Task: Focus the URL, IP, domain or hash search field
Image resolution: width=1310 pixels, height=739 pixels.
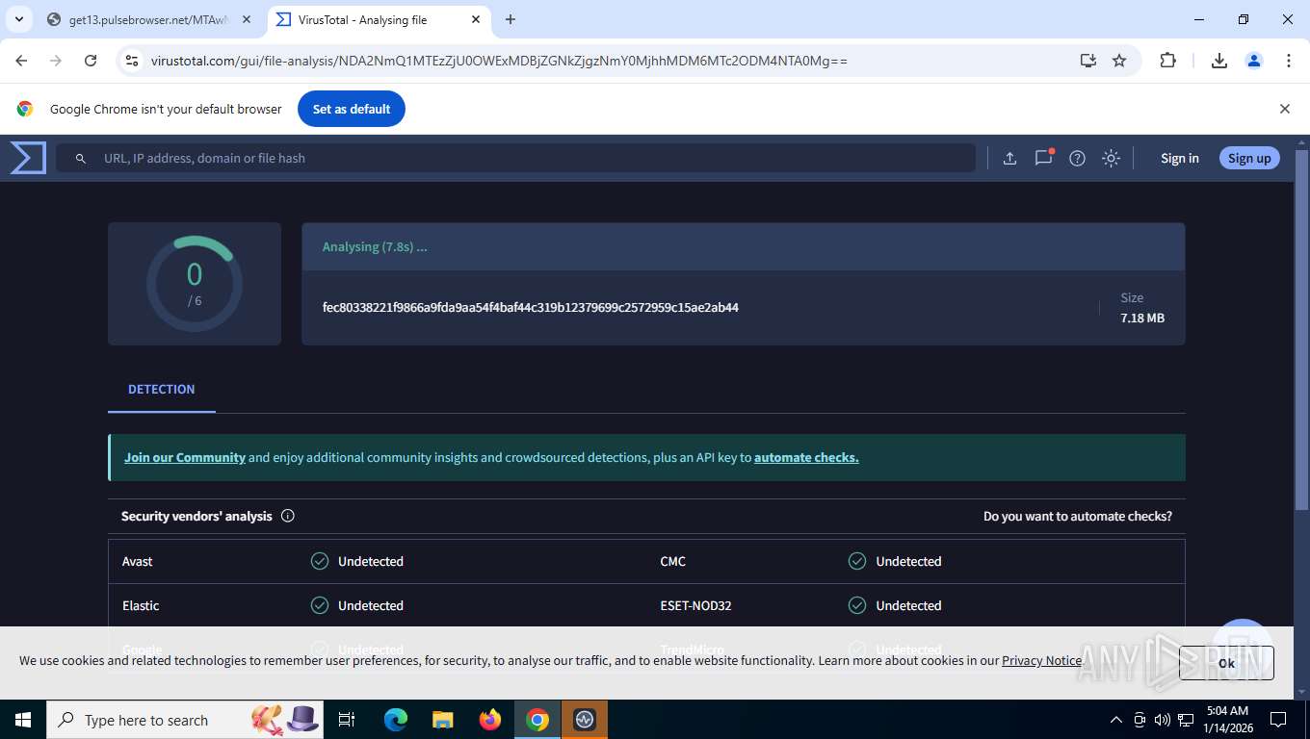Action: [x=515, y=159]
